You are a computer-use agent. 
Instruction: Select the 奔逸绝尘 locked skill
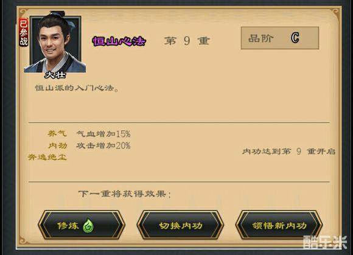pos(47,157)
